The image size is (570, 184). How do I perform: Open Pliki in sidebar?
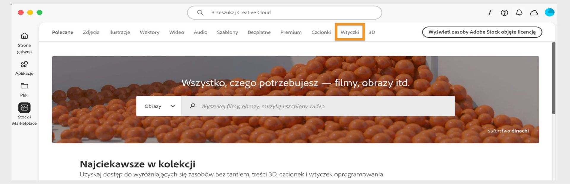click(24, 90)
